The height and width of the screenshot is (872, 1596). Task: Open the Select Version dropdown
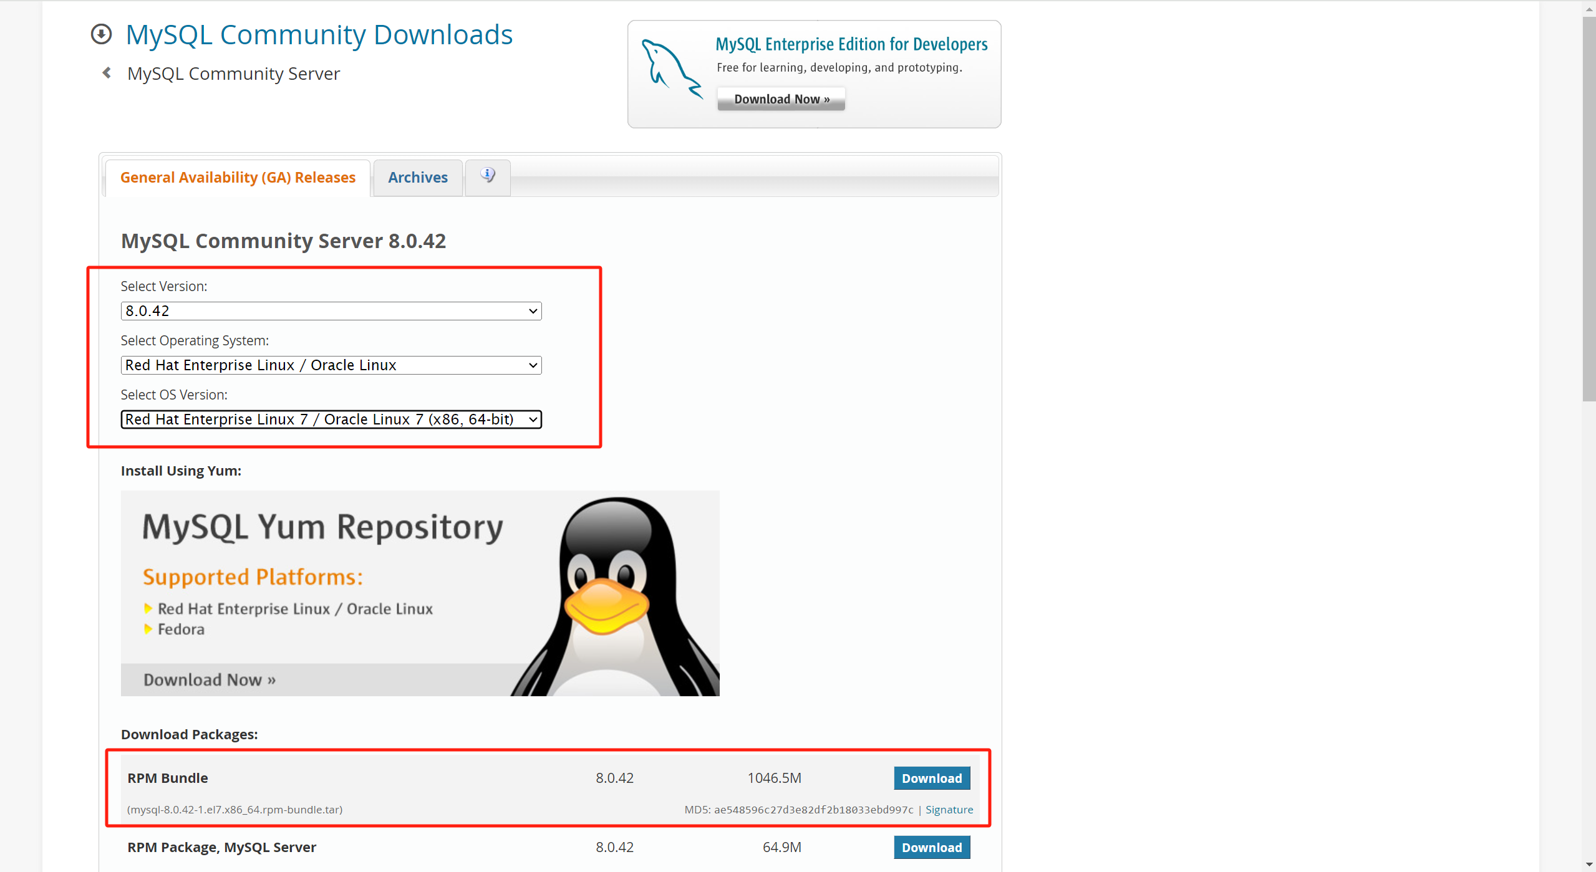click(x=331, y=311)
